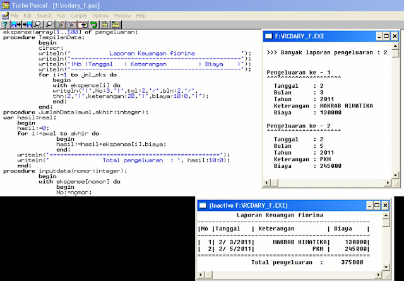Open Help with the question mark icon
Image resolution: width=404 pixels, height=281 pixels.
point(5,25)
